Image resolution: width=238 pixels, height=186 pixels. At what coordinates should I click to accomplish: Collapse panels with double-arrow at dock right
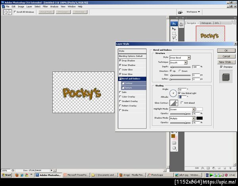[x=235, y=18]
